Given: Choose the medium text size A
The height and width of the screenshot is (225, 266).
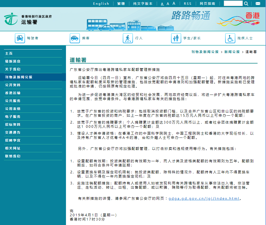Looking at the screenshot, I should click(x=168, y=4).
